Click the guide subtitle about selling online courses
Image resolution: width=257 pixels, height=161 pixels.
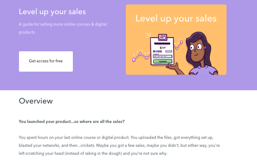coord(63,28)
